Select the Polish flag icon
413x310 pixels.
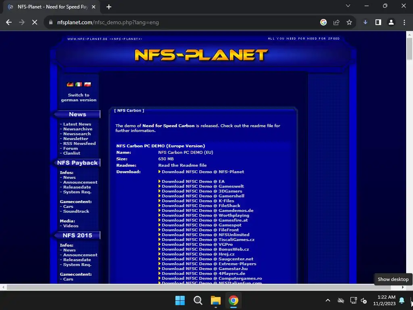(88, 84)
